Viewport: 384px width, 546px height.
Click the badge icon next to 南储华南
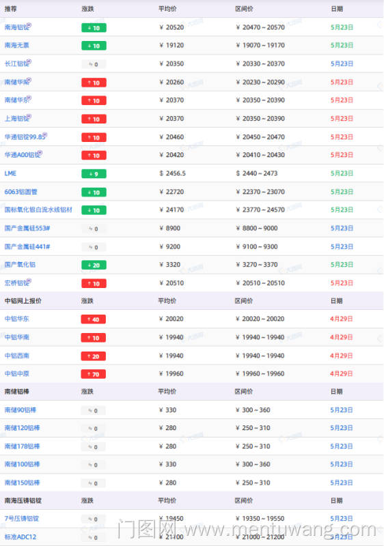click(x=29, y=80)
